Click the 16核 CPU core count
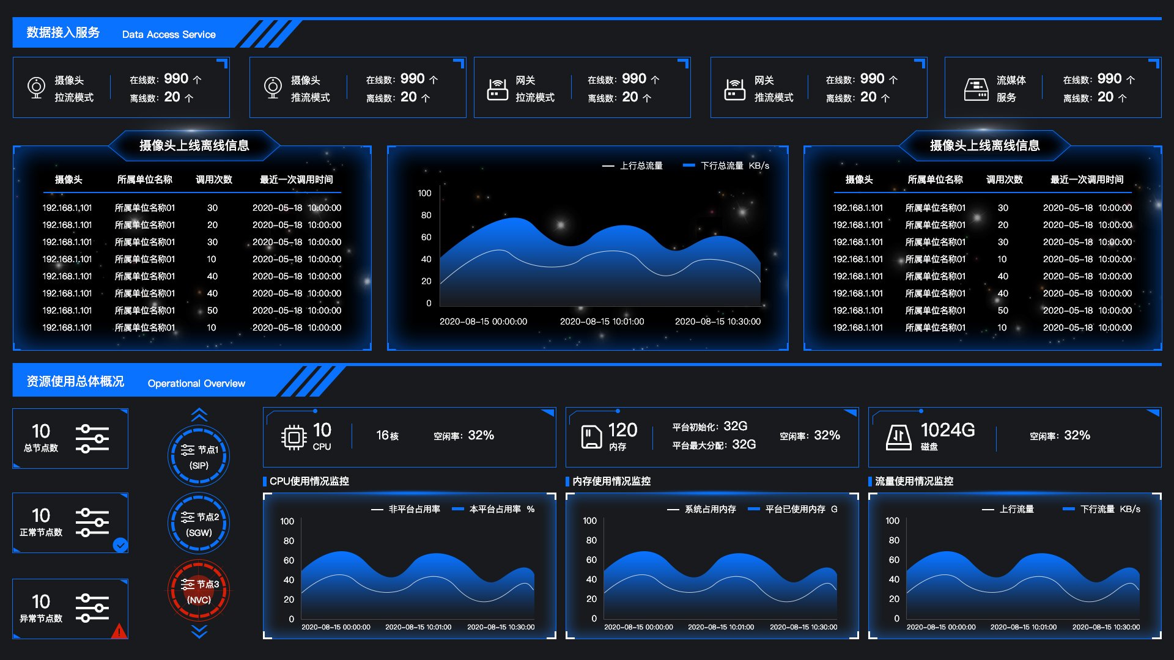This screenshot has height=660, width=1174. (x=387, y=436)
